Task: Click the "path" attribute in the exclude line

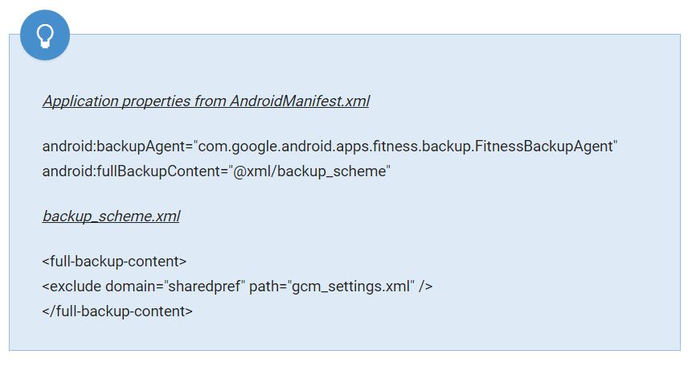Action: 263,286
